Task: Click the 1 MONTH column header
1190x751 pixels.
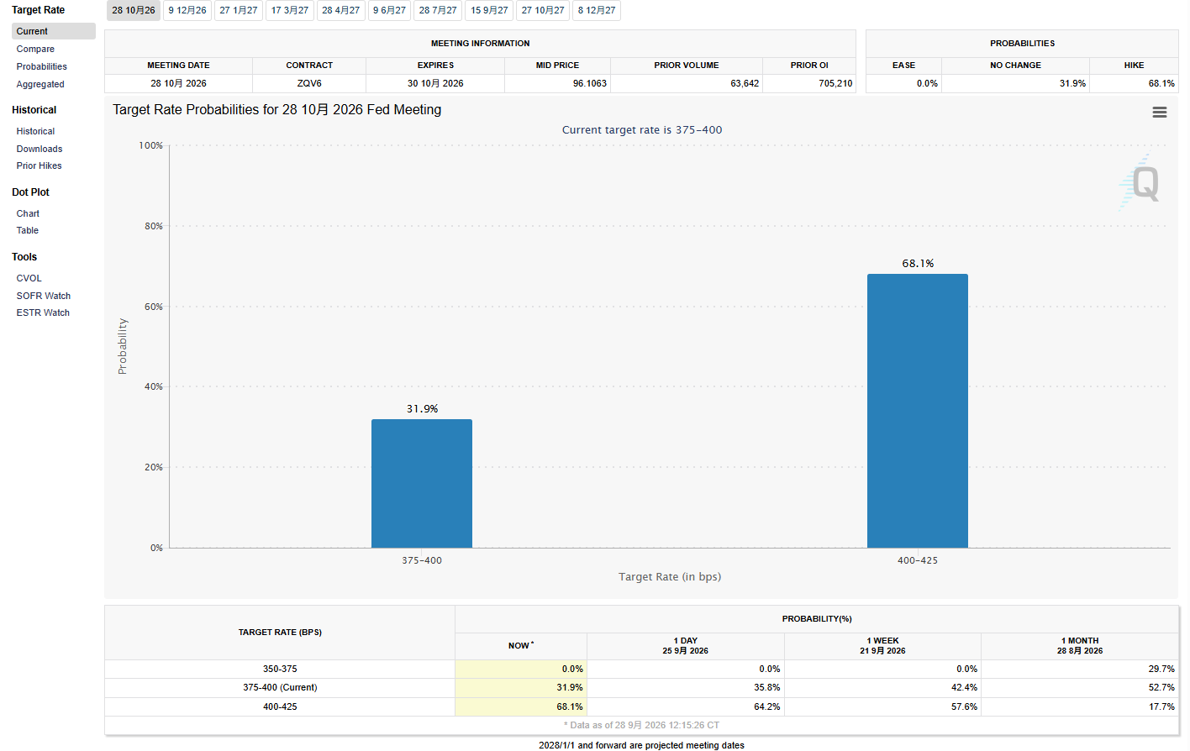Action: pyautogui.click(x=1080, y=645)
